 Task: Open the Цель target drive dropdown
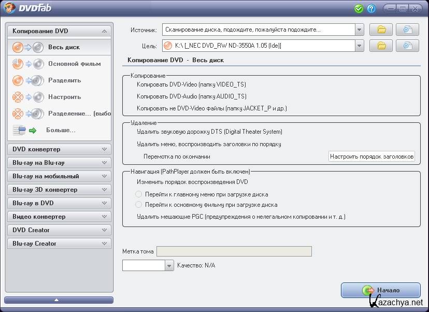point(359,46)
